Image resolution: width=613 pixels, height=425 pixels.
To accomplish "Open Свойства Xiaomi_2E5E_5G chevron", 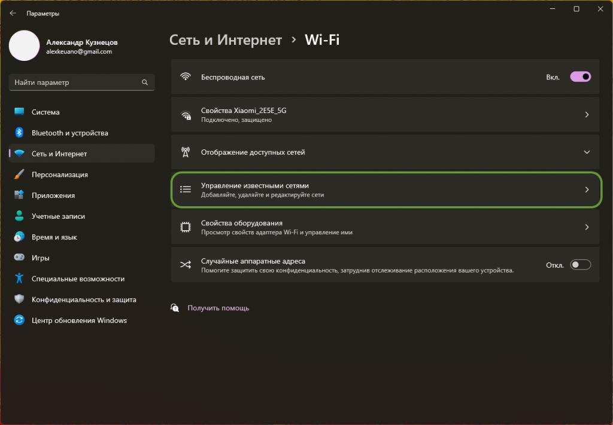I will (587, 115).
